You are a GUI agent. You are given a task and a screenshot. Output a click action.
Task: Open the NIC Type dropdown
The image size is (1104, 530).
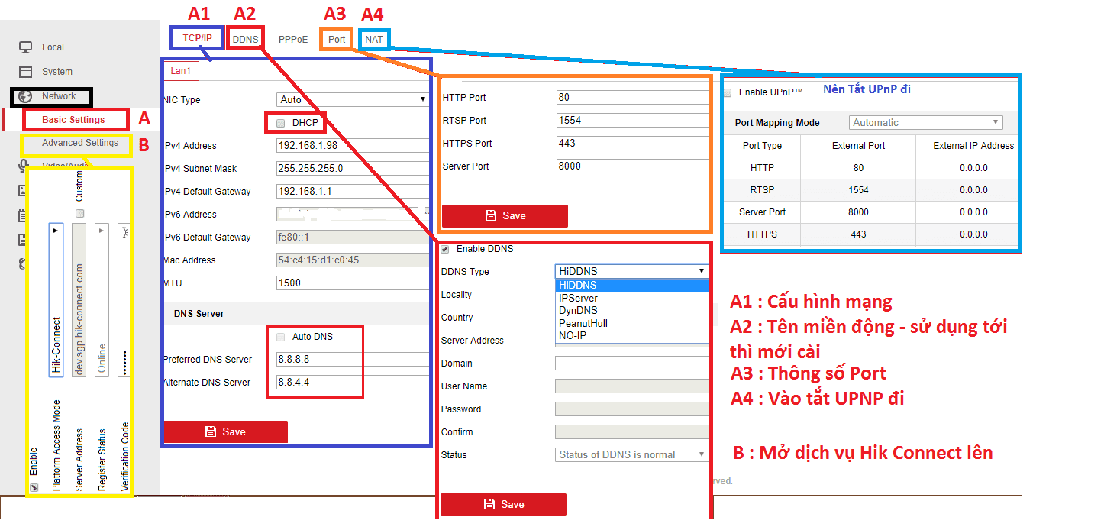352,99
